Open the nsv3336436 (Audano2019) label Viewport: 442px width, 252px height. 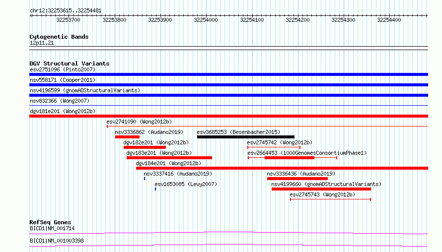click(x=301, y=174)
